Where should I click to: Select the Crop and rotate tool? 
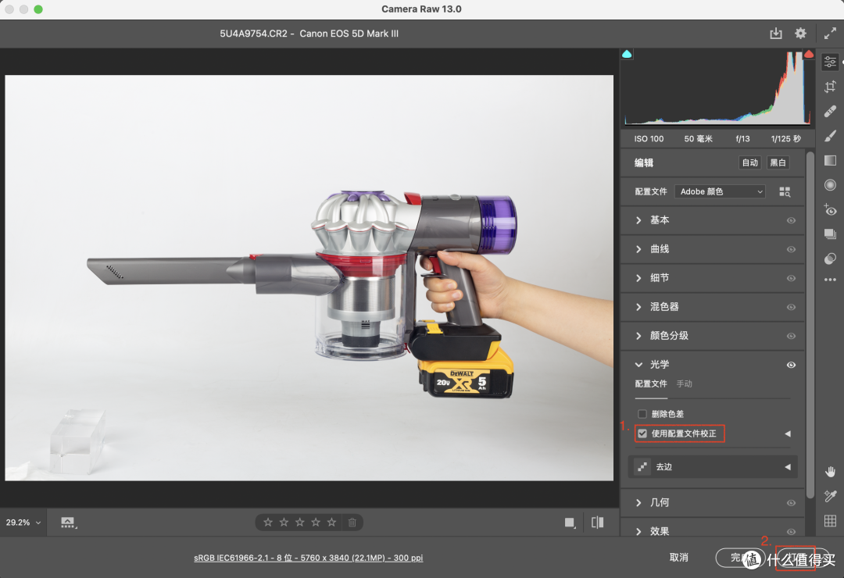(830, 87)
